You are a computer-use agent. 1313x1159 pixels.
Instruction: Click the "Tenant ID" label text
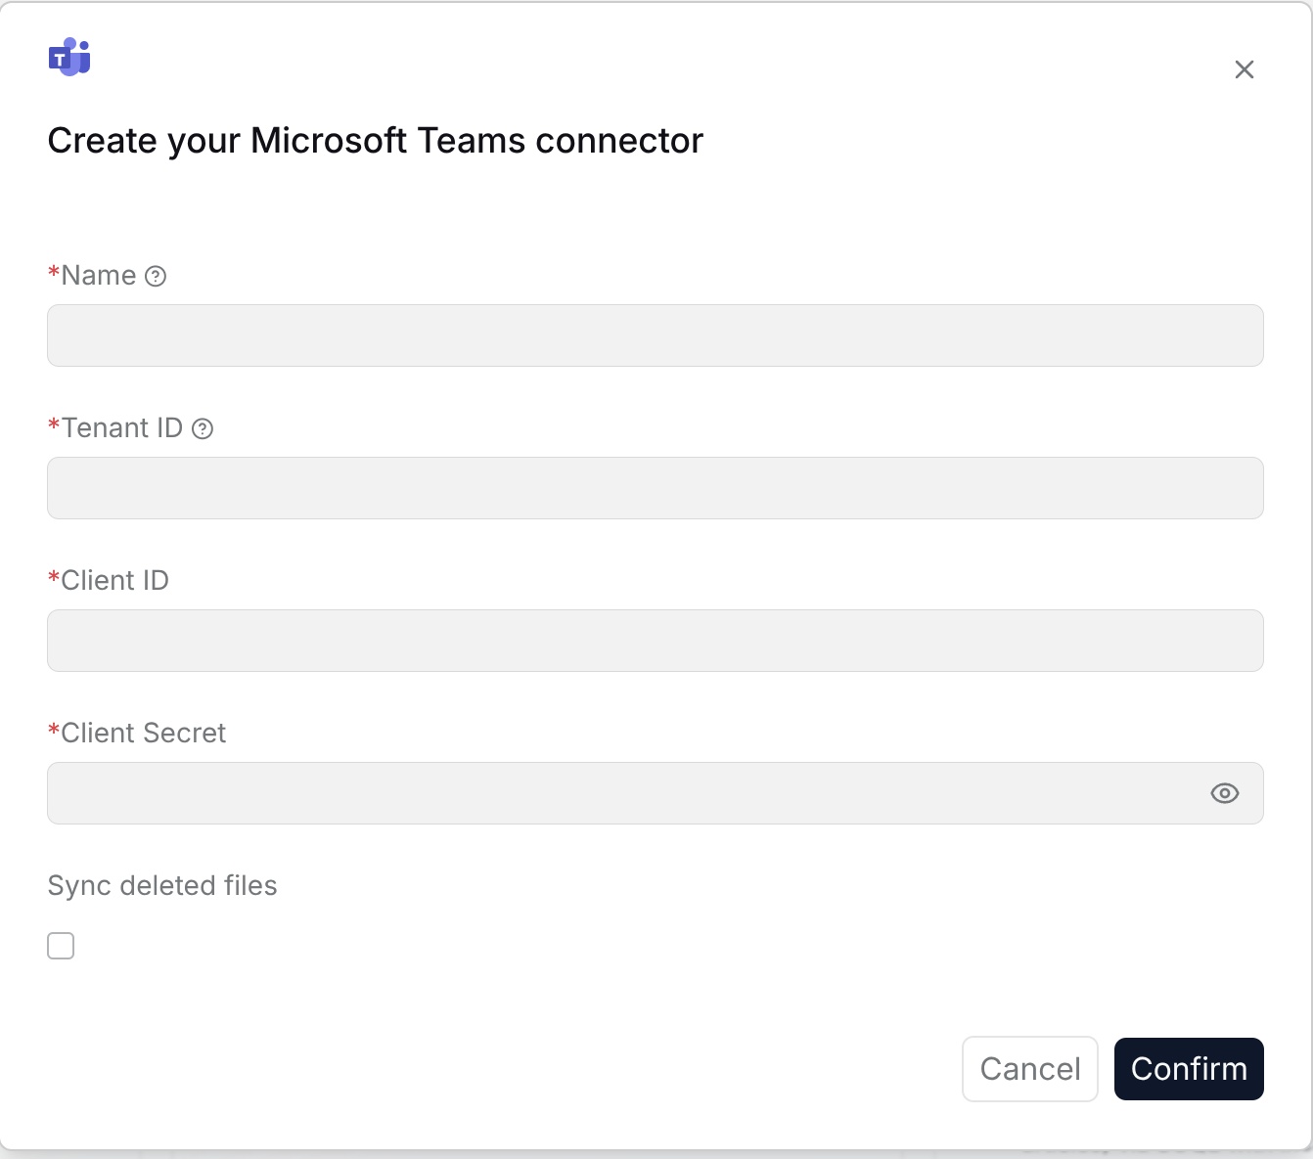click(x=122, y=427)
